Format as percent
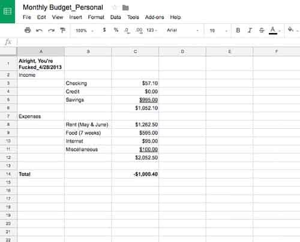Viewport: 300px width, 242px height. point(116,30)
